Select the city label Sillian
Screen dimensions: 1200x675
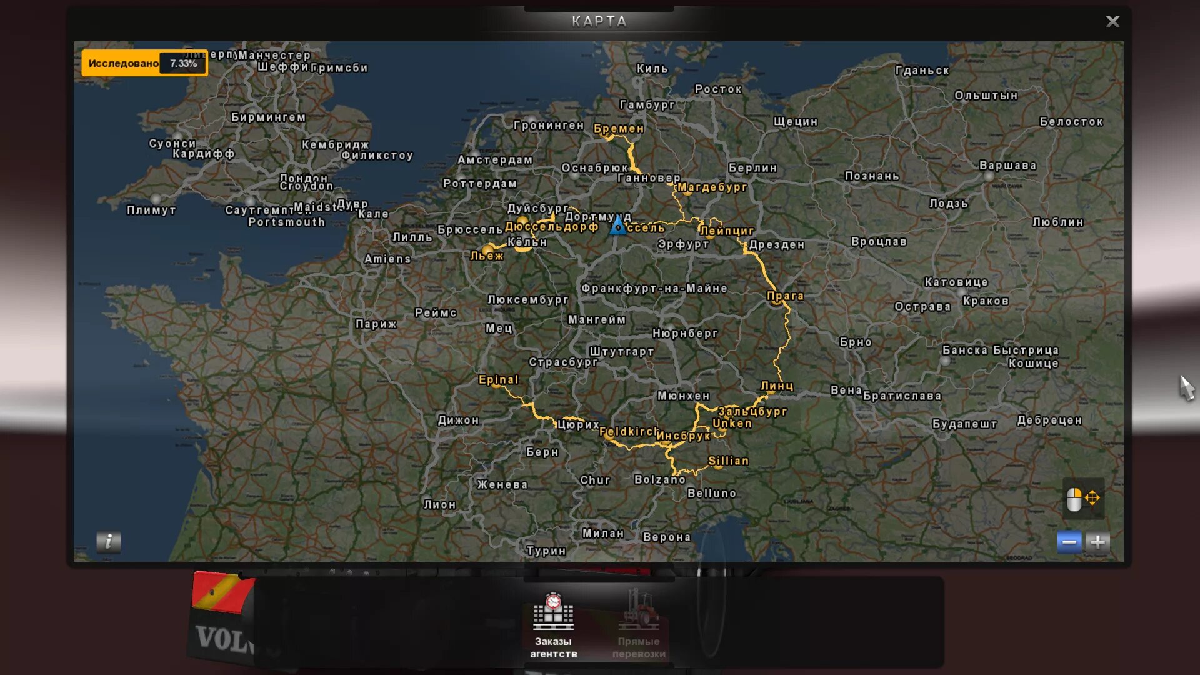tap(728, 461)
